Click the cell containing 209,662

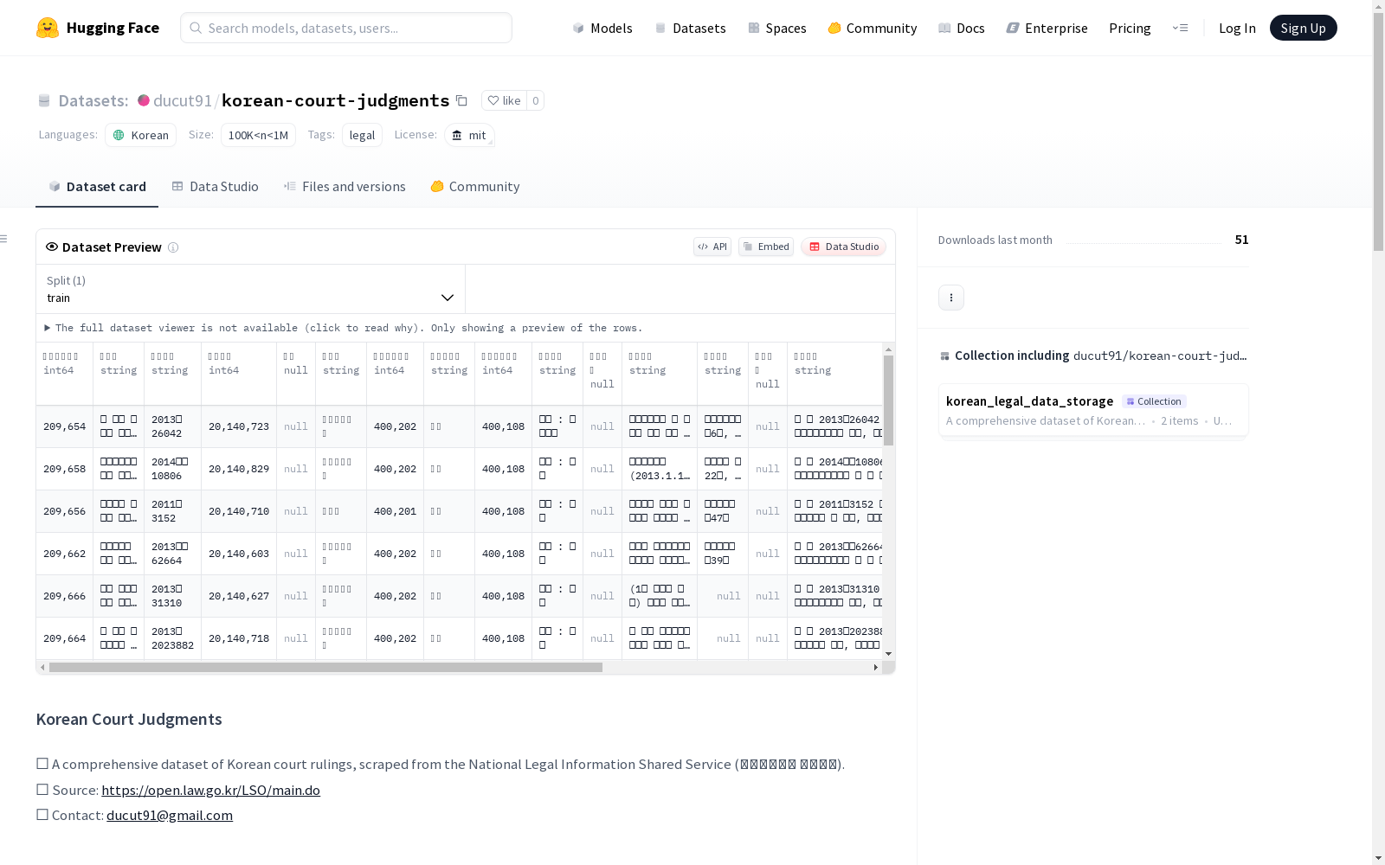65,554
